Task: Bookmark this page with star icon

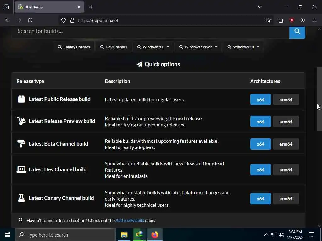Action: point(268,20)
